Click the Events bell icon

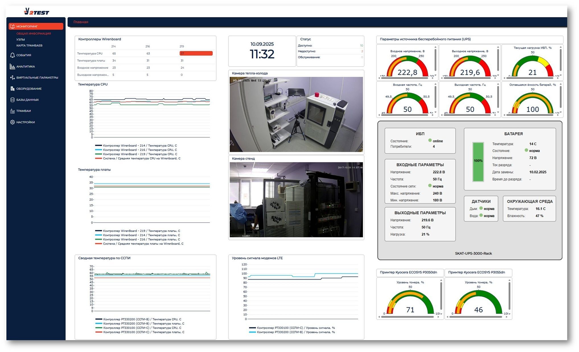[x=13, y=55]
